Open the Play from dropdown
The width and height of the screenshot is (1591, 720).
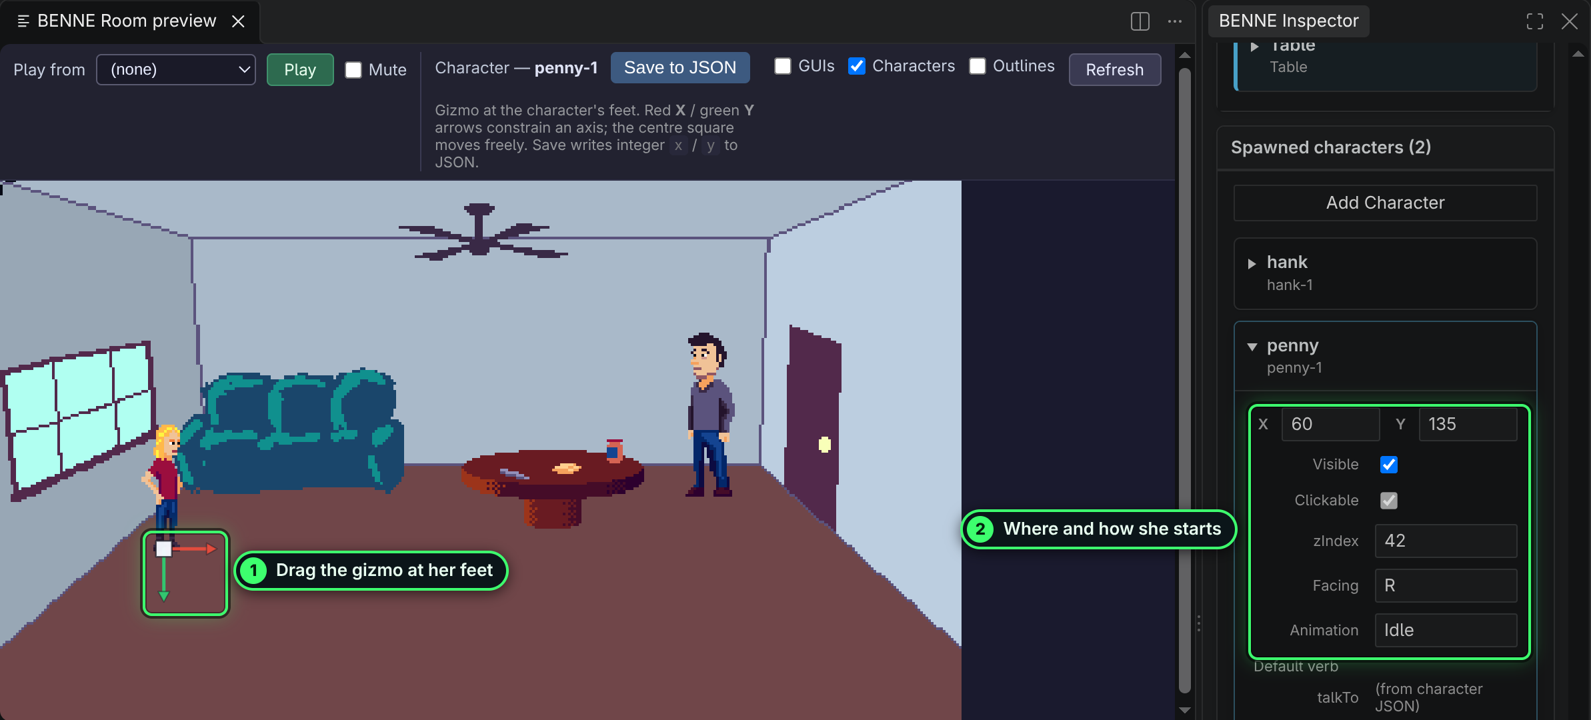click(176, 69)
